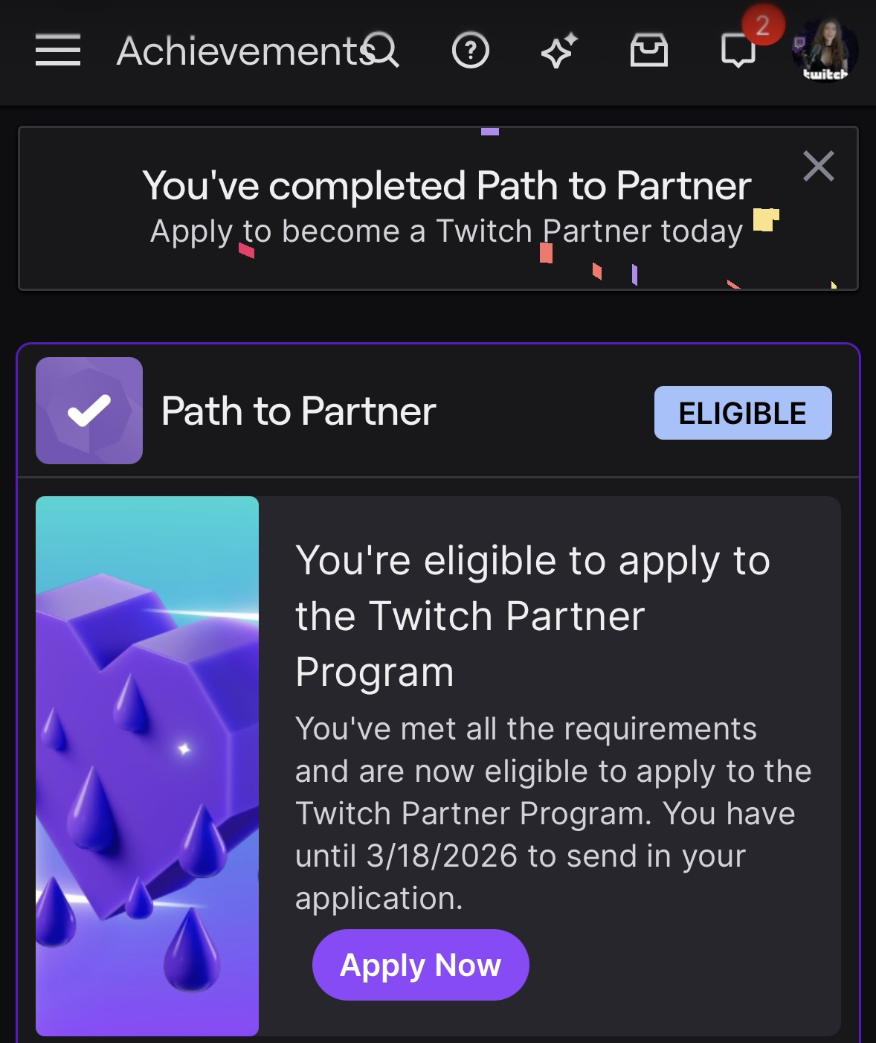
Task: Click the sparkle icon in header
Action: pos(559,51)
